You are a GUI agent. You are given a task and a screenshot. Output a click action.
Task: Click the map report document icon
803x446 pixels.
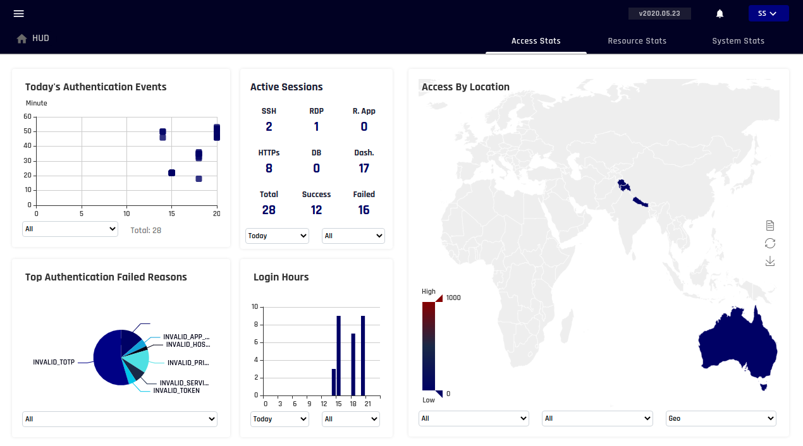tap(769, 226)
